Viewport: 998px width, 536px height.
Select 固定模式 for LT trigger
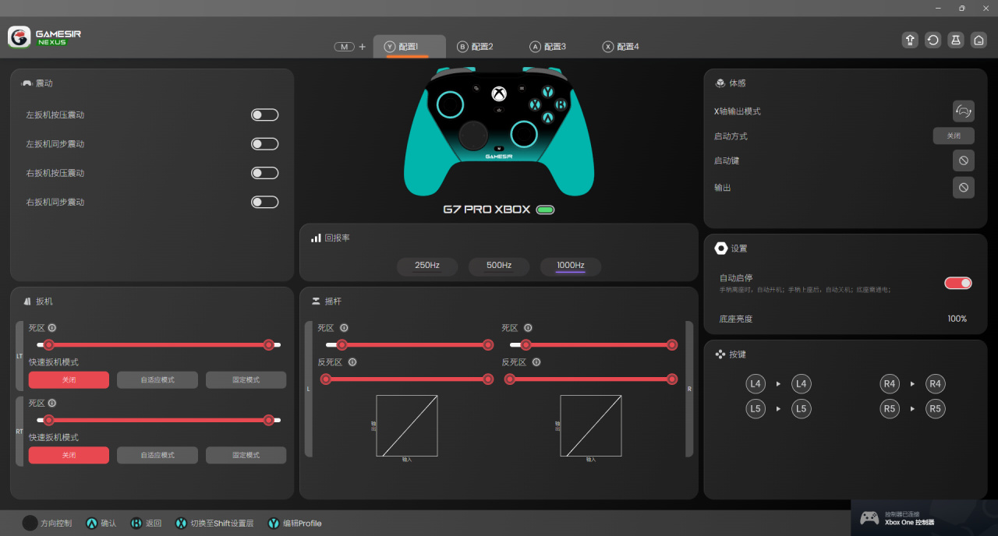pos(246,380)
